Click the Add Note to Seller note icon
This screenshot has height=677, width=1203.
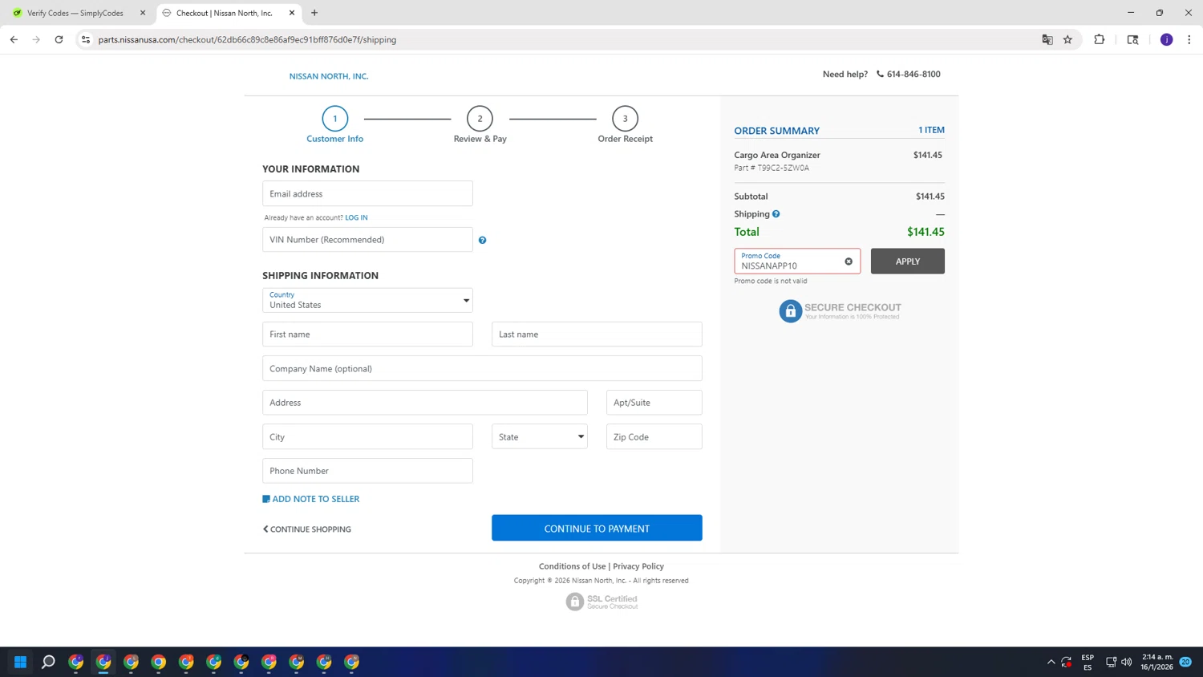coord(266,499)
